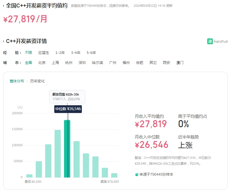
Task: Click the second histogram bar near 50000
Action: 39,169
